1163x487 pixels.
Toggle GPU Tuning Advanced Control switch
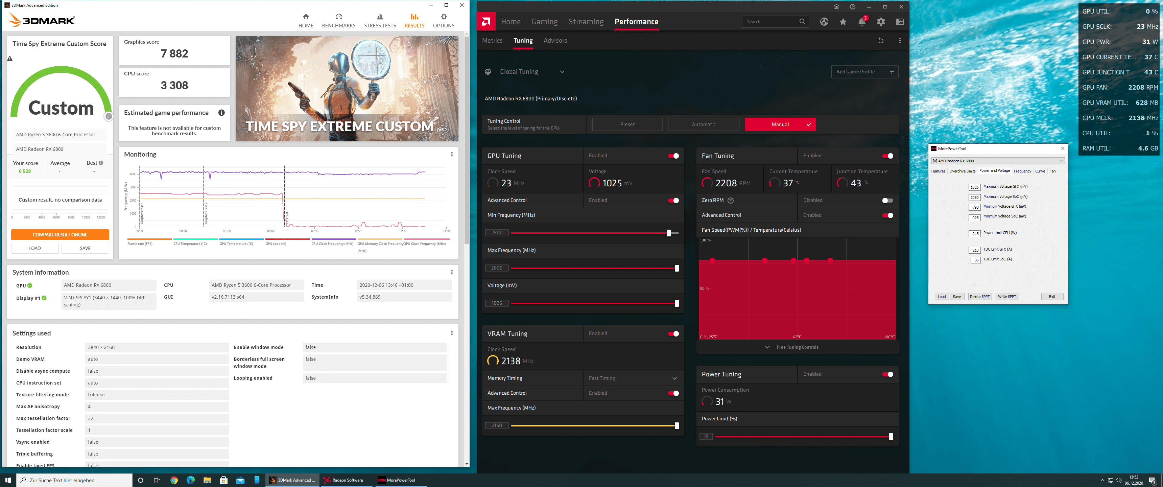click(x=673, y=201)
